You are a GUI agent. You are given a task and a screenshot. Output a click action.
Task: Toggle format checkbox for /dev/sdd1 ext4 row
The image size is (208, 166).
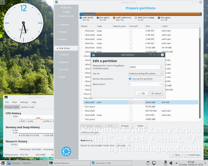pyautogui.click(x=131, y=102)
